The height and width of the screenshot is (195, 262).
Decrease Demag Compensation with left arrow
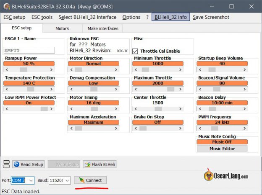(71, 89)
